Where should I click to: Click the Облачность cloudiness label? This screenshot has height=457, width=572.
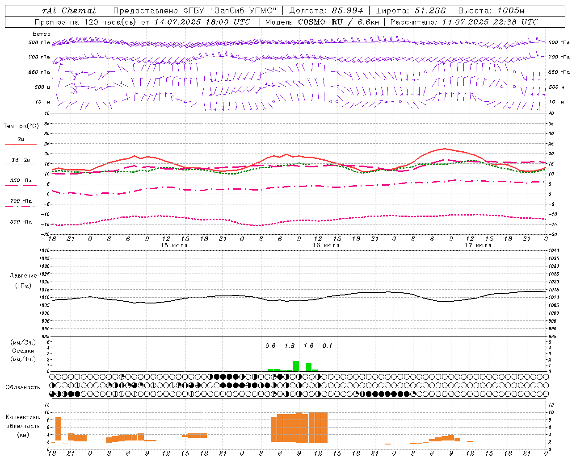(x=23, y=387)
